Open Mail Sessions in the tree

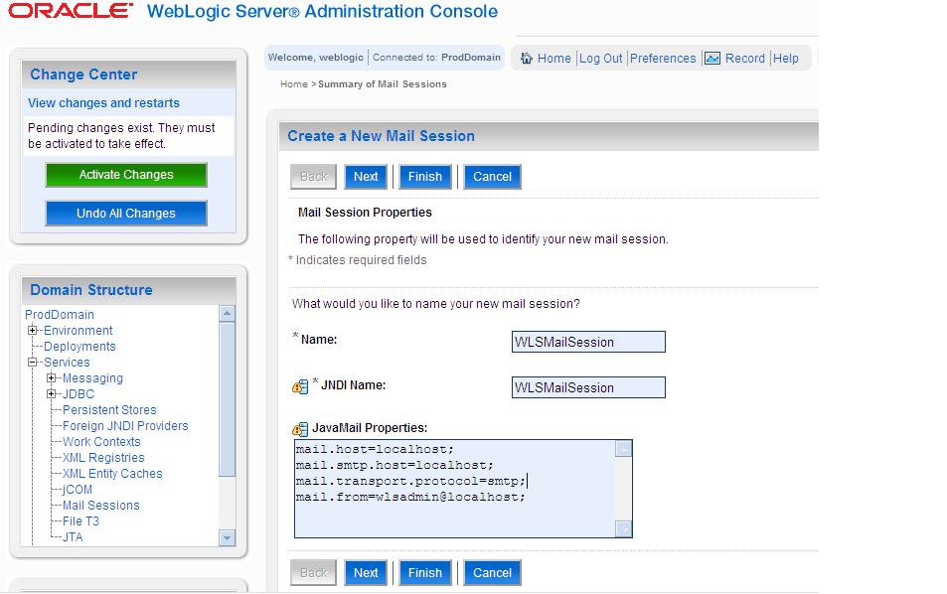click(x=100, y=506)
